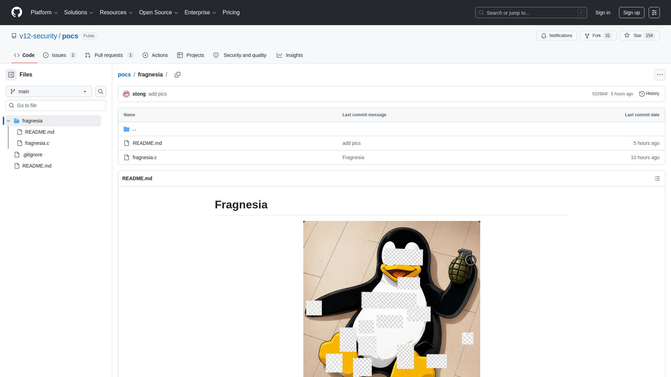Viewport: 671px width, 377px height.
Task: Click the Sign in link
Action: tap(603, 13)
